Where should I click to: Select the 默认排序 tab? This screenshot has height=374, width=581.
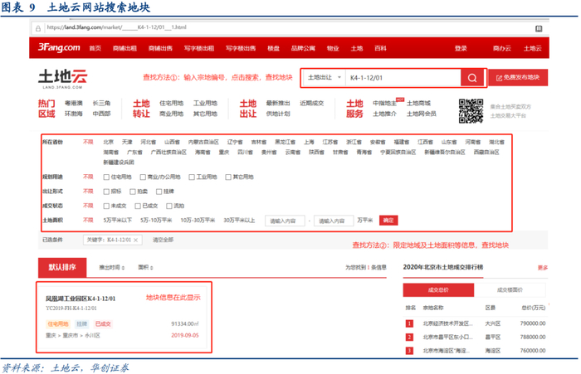tap(62, 267)
